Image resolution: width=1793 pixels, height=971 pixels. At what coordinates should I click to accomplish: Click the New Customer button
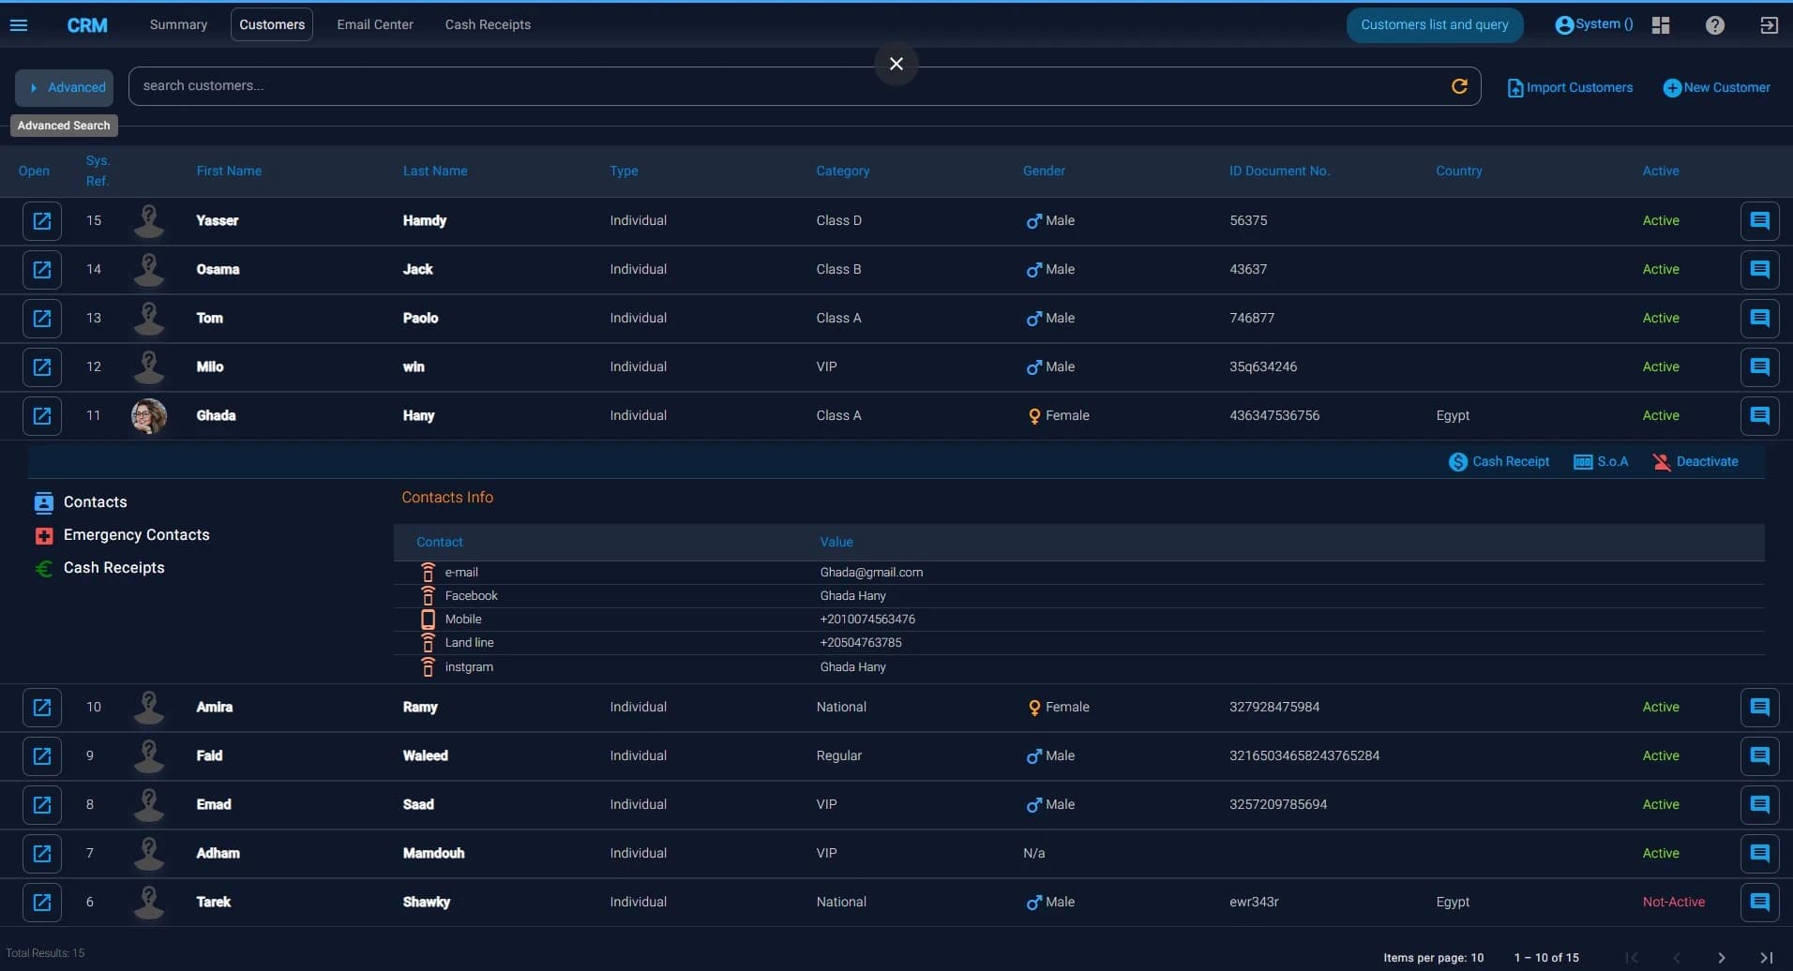pyautogui.click(x=1717, y=86)
